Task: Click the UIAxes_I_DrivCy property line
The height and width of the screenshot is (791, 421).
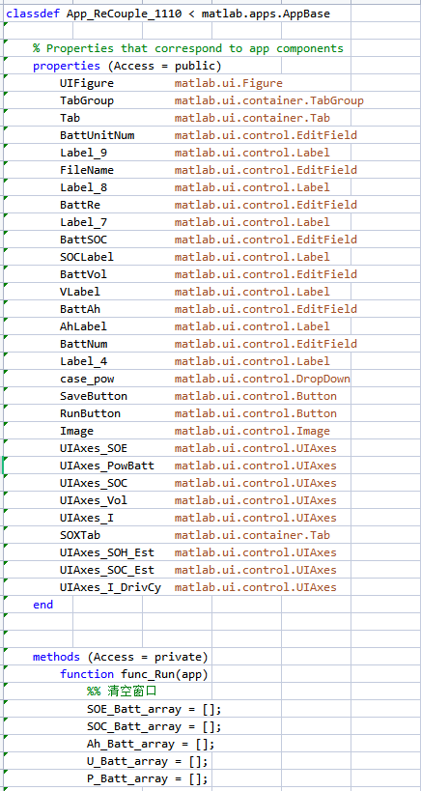Action: 198,588
